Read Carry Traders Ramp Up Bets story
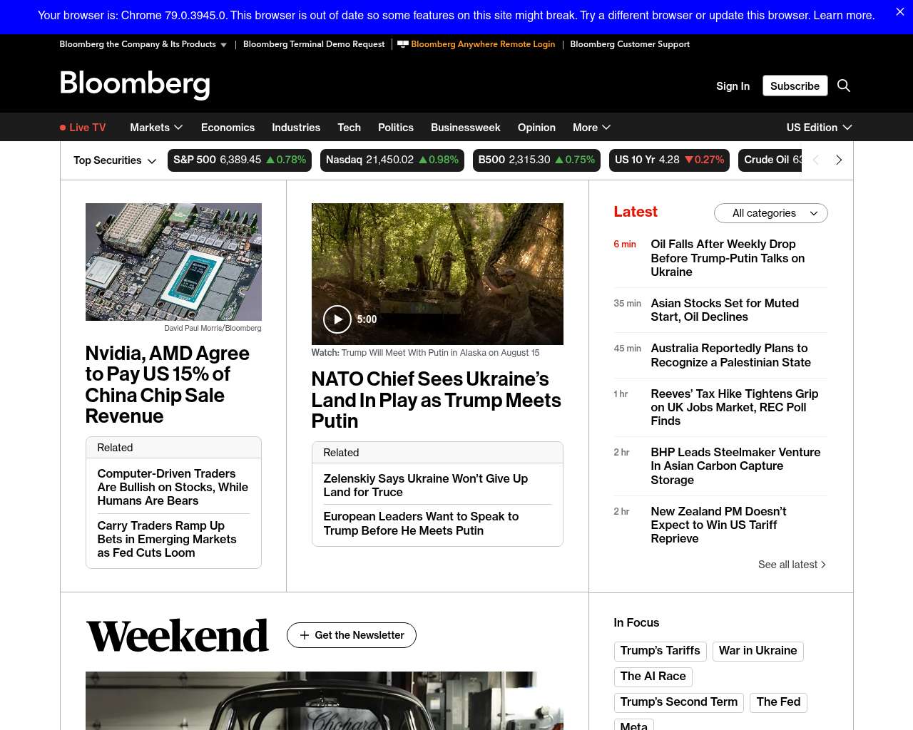The image size is (913, 730). [x=167, y=539]
